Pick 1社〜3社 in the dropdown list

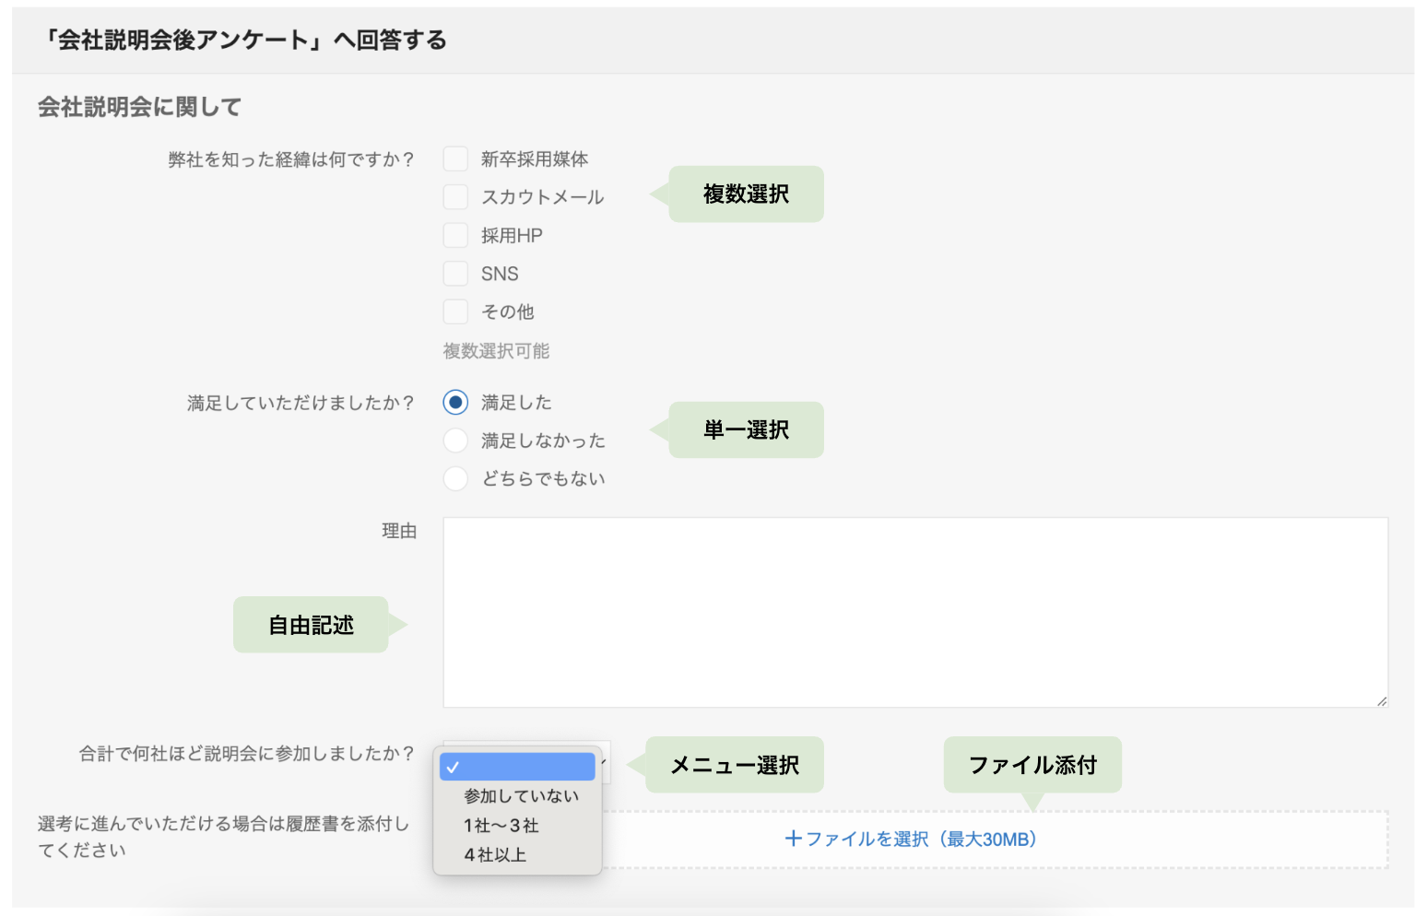501,826
